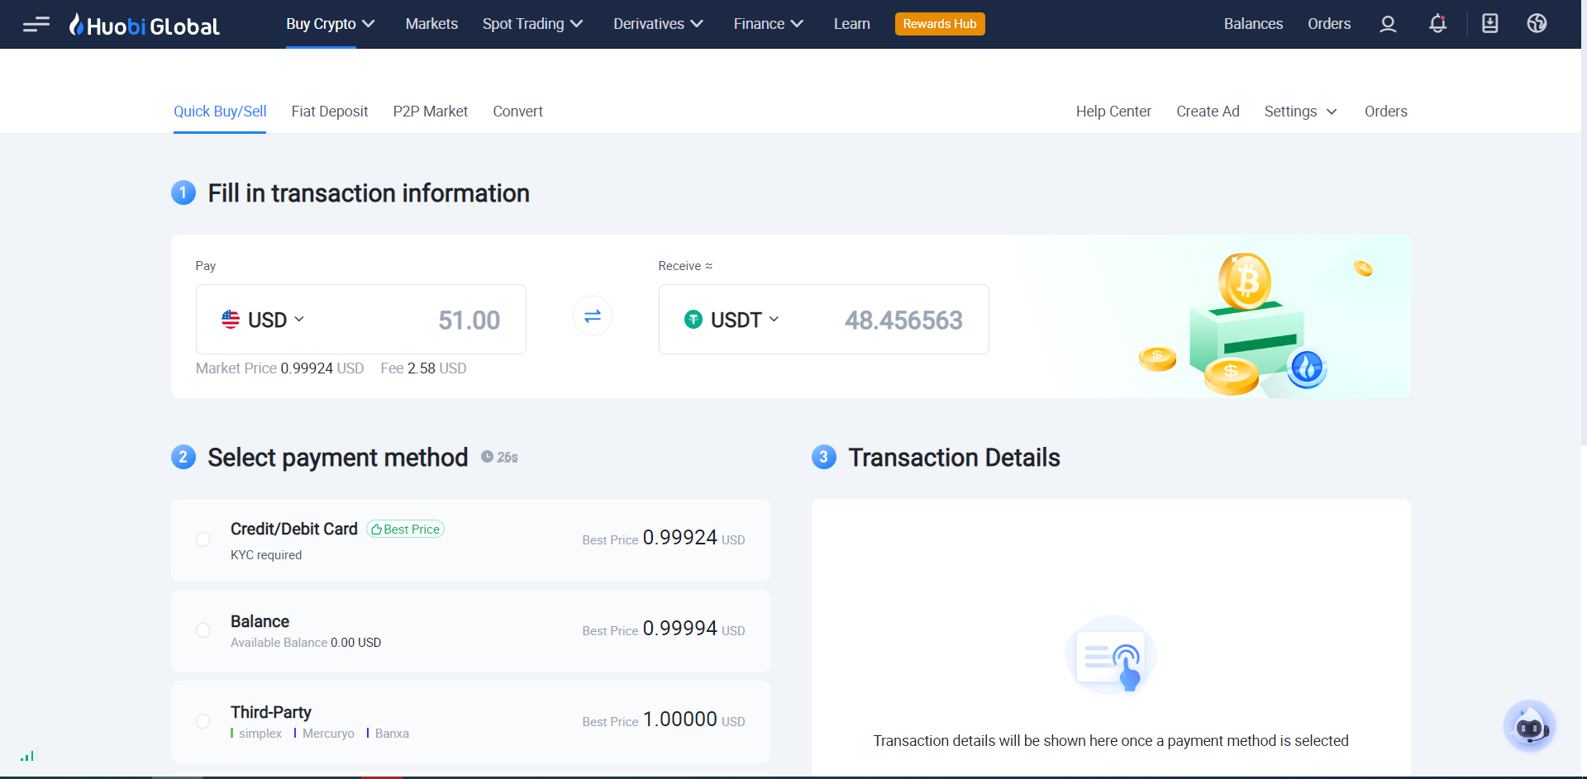1587x779 pixels.
Task: Expand the Spot Trading menu
Action: click(532, 24)
